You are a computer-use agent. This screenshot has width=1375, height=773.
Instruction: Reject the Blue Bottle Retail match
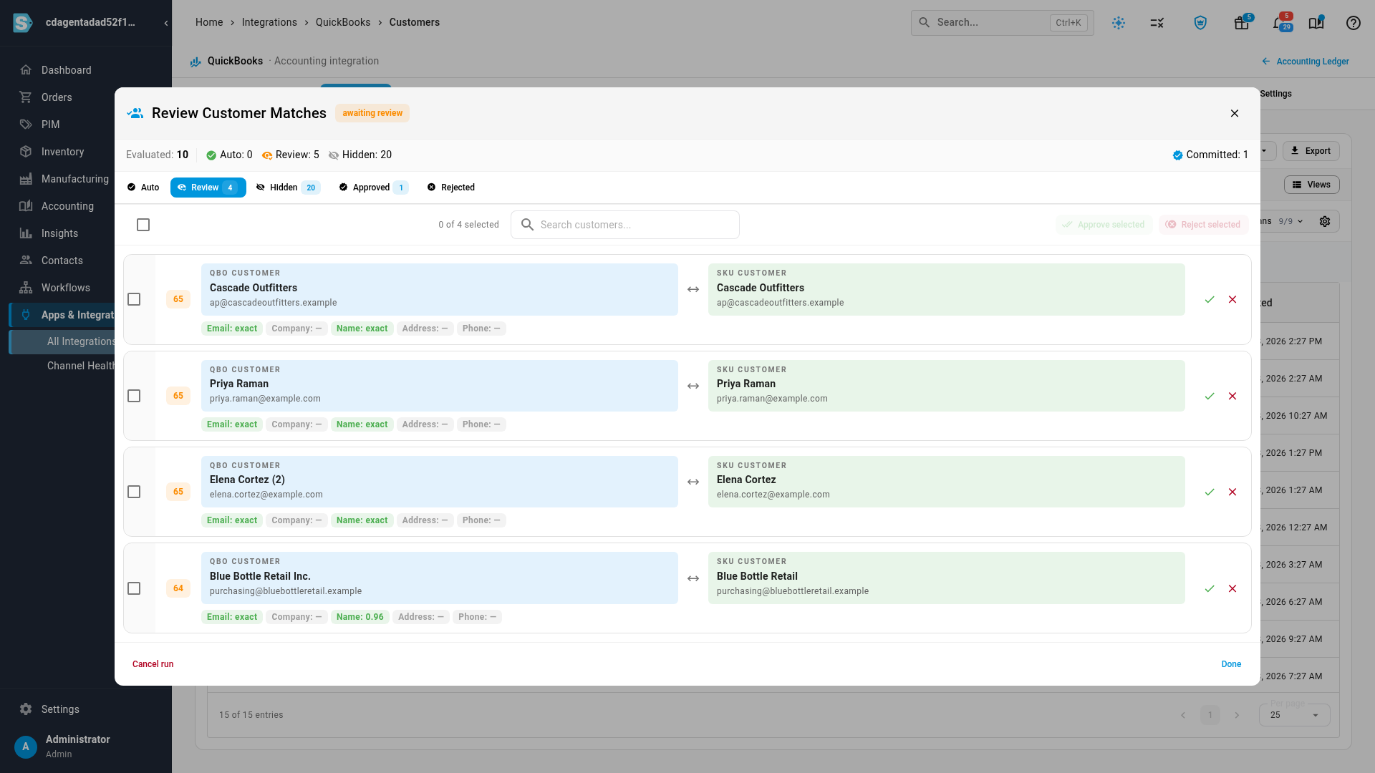[1232, 588]
